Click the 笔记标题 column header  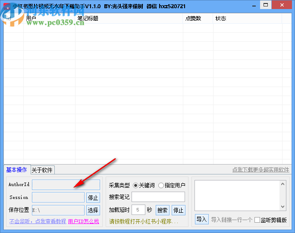(x=129, y=19)
